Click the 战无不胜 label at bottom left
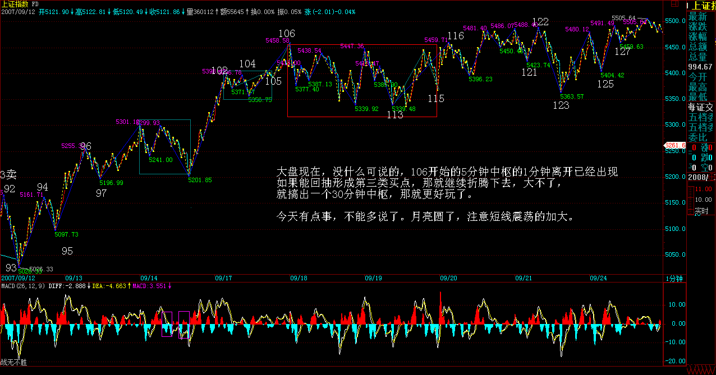 click(x=13, y=363)
